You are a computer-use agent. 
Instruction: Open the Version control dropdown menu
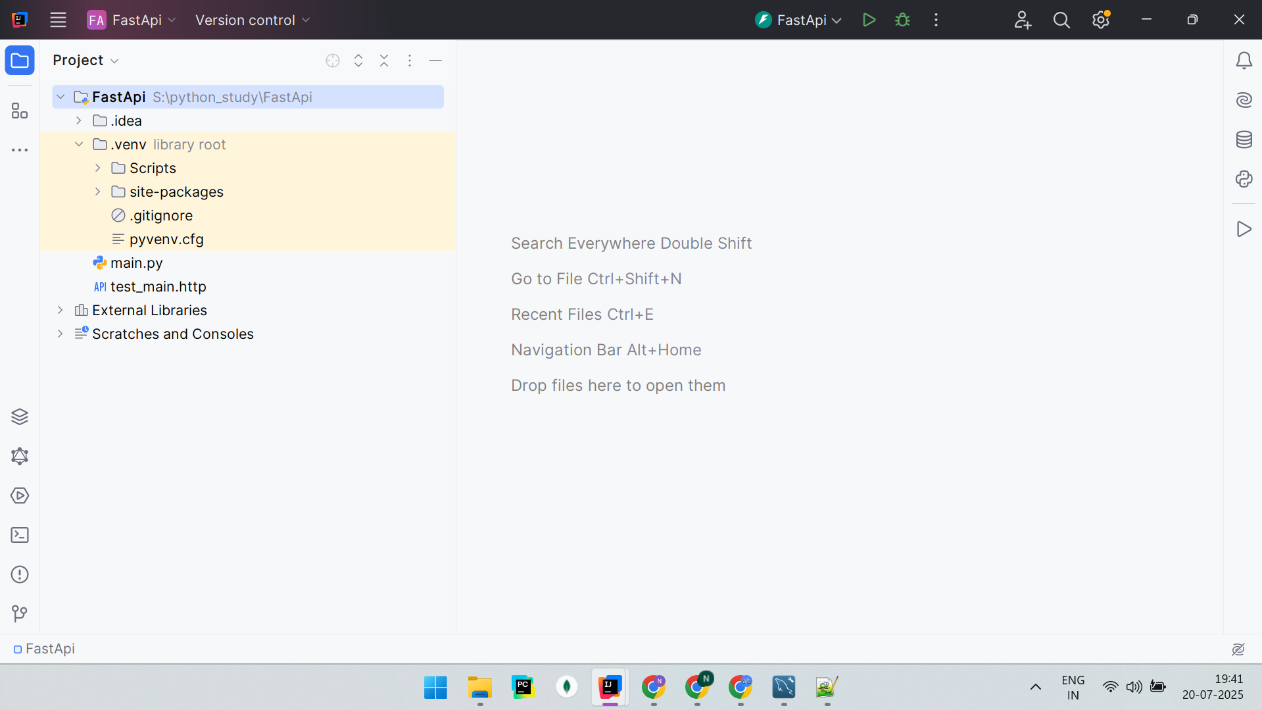coord(252,20)
